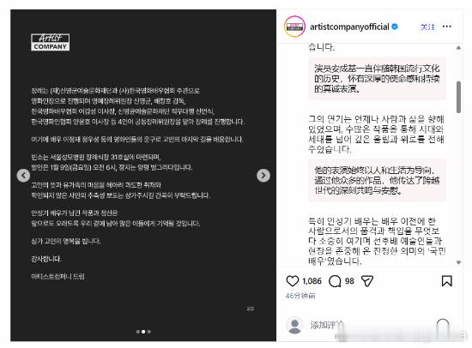Go to previous slide with left arrow
Image resolution: width=472 pixels, height=348 pixels.
[x=23, y=176]
